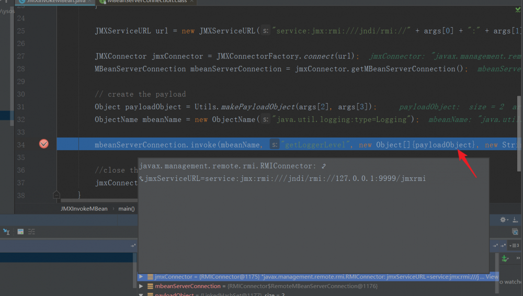Expand the mbeanServerConnection variable node

(x=141, y=286)
